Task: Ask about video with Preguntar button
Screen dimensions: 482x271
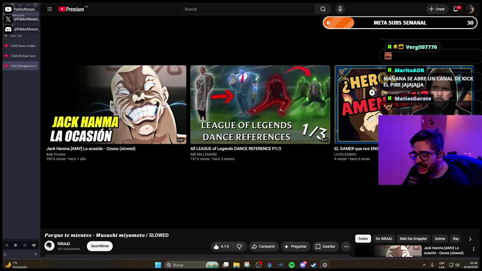Action: click(x=295, y=247)
